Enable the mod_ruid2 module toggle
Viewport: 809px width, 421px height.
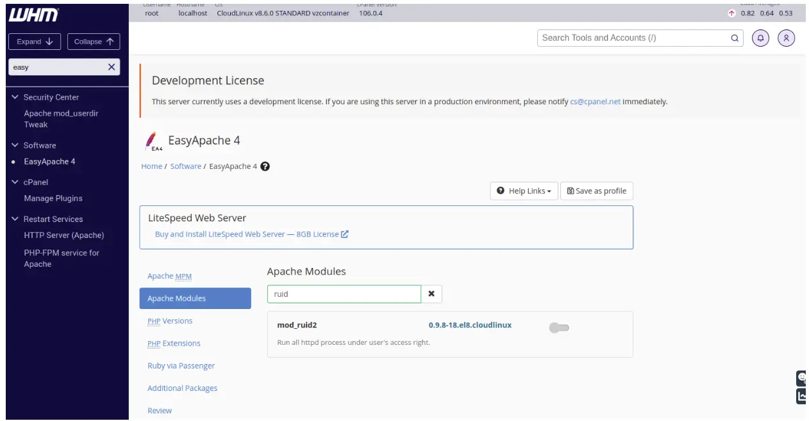pos(559,328)
